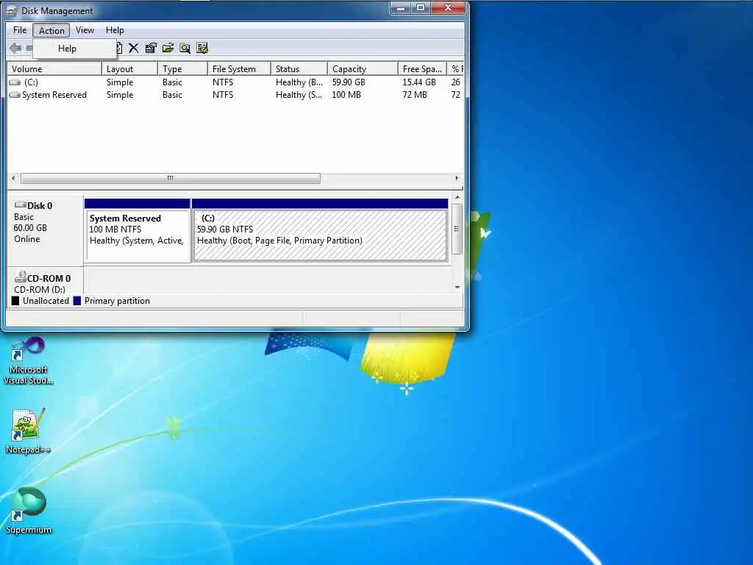
Task: Click the volume list scroll-left arrow
Action: 13,178
